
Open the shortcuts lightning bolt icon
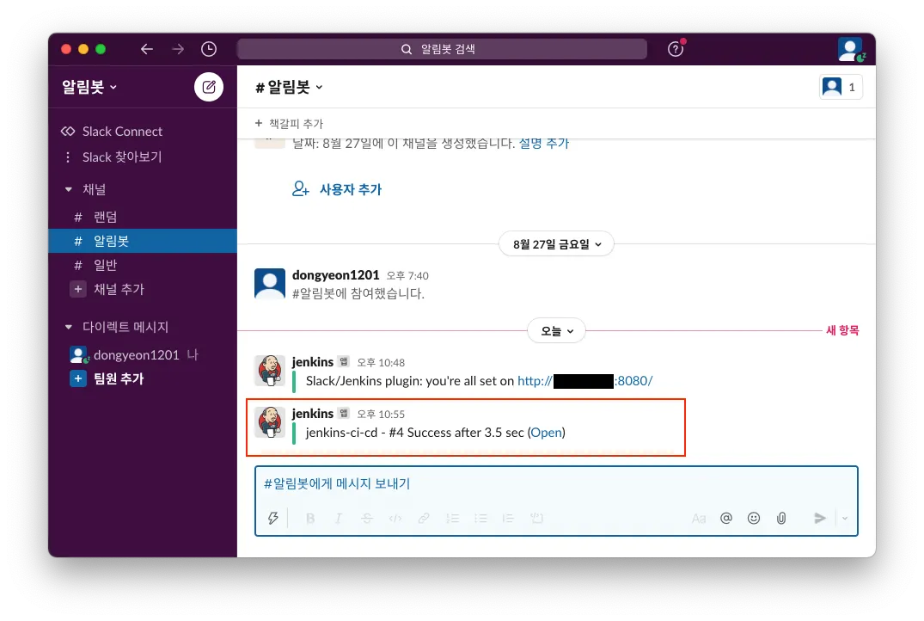(x=272, y=519)
